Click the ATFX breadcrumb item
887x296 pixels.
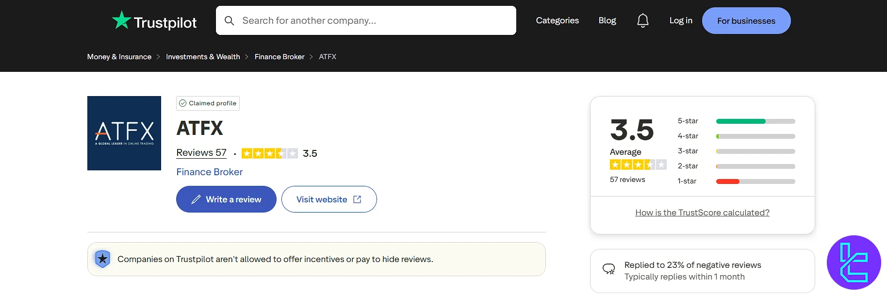pos(328,57)
